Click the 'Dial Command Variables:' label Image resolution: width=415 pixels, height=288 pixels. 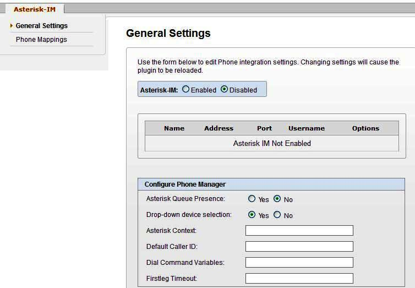coord(185,262)
